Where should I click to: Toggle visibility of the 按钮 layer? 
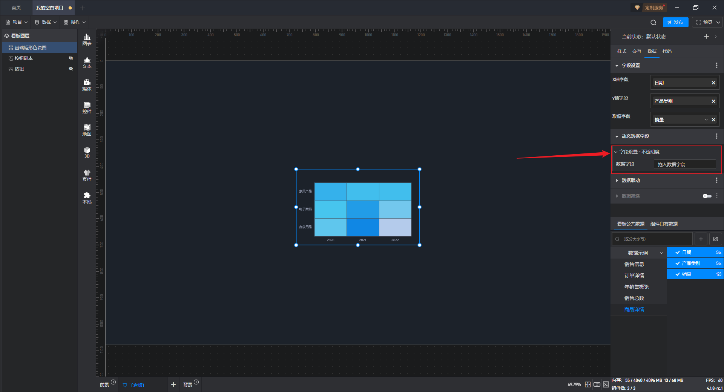71,69
